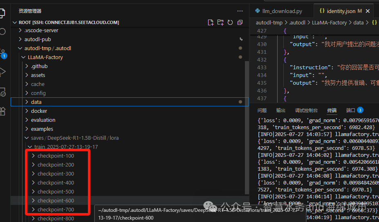Open the Search activity bar icon
The width and height of the screenshot is (379, 222).
click(x=2, y=31)
